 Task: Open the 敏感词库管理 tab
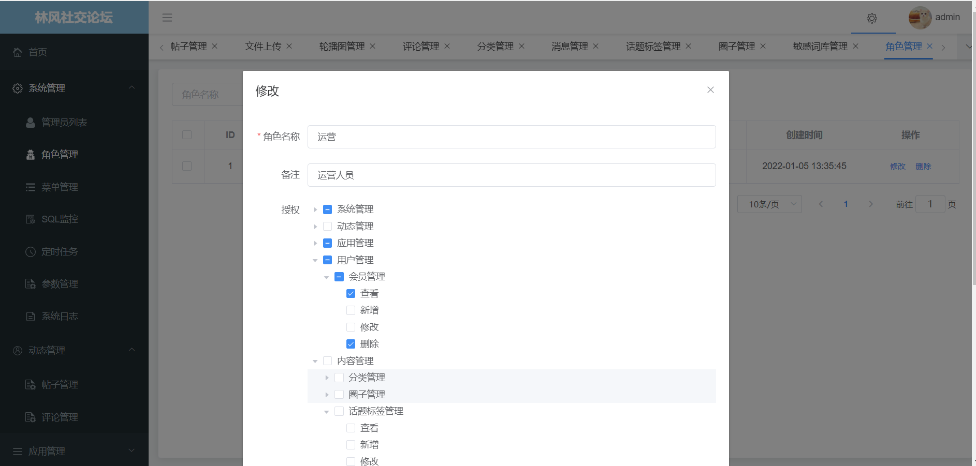821,46
